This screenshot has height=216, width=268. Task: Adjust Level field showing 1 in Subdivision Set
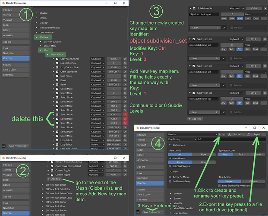pos(205,85)
